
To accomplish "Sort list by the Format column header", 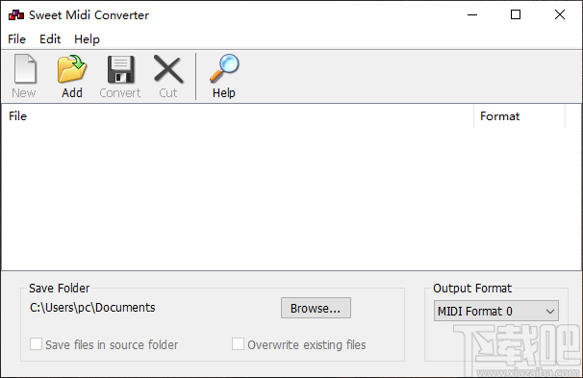I will click(520, 116).
